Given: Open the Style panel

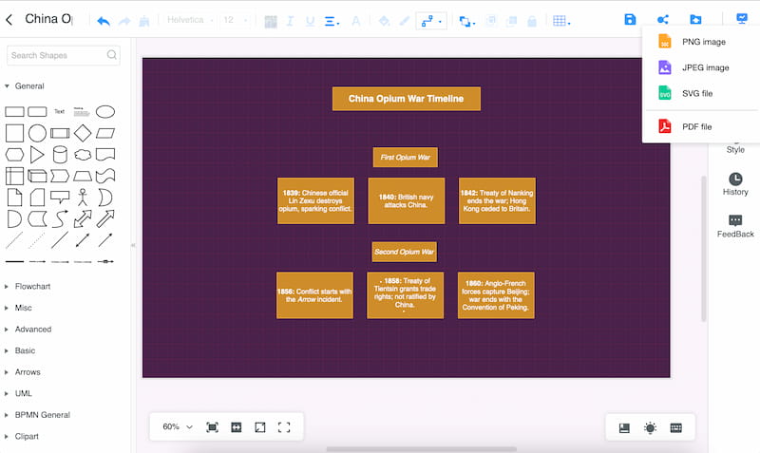Looking at the screenshot, I should (735, 149).
